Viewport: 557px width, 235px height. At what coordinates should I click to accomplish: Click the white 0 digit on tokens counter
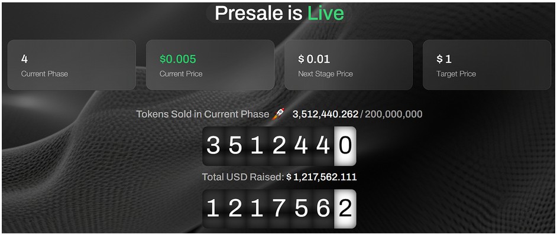345,145
